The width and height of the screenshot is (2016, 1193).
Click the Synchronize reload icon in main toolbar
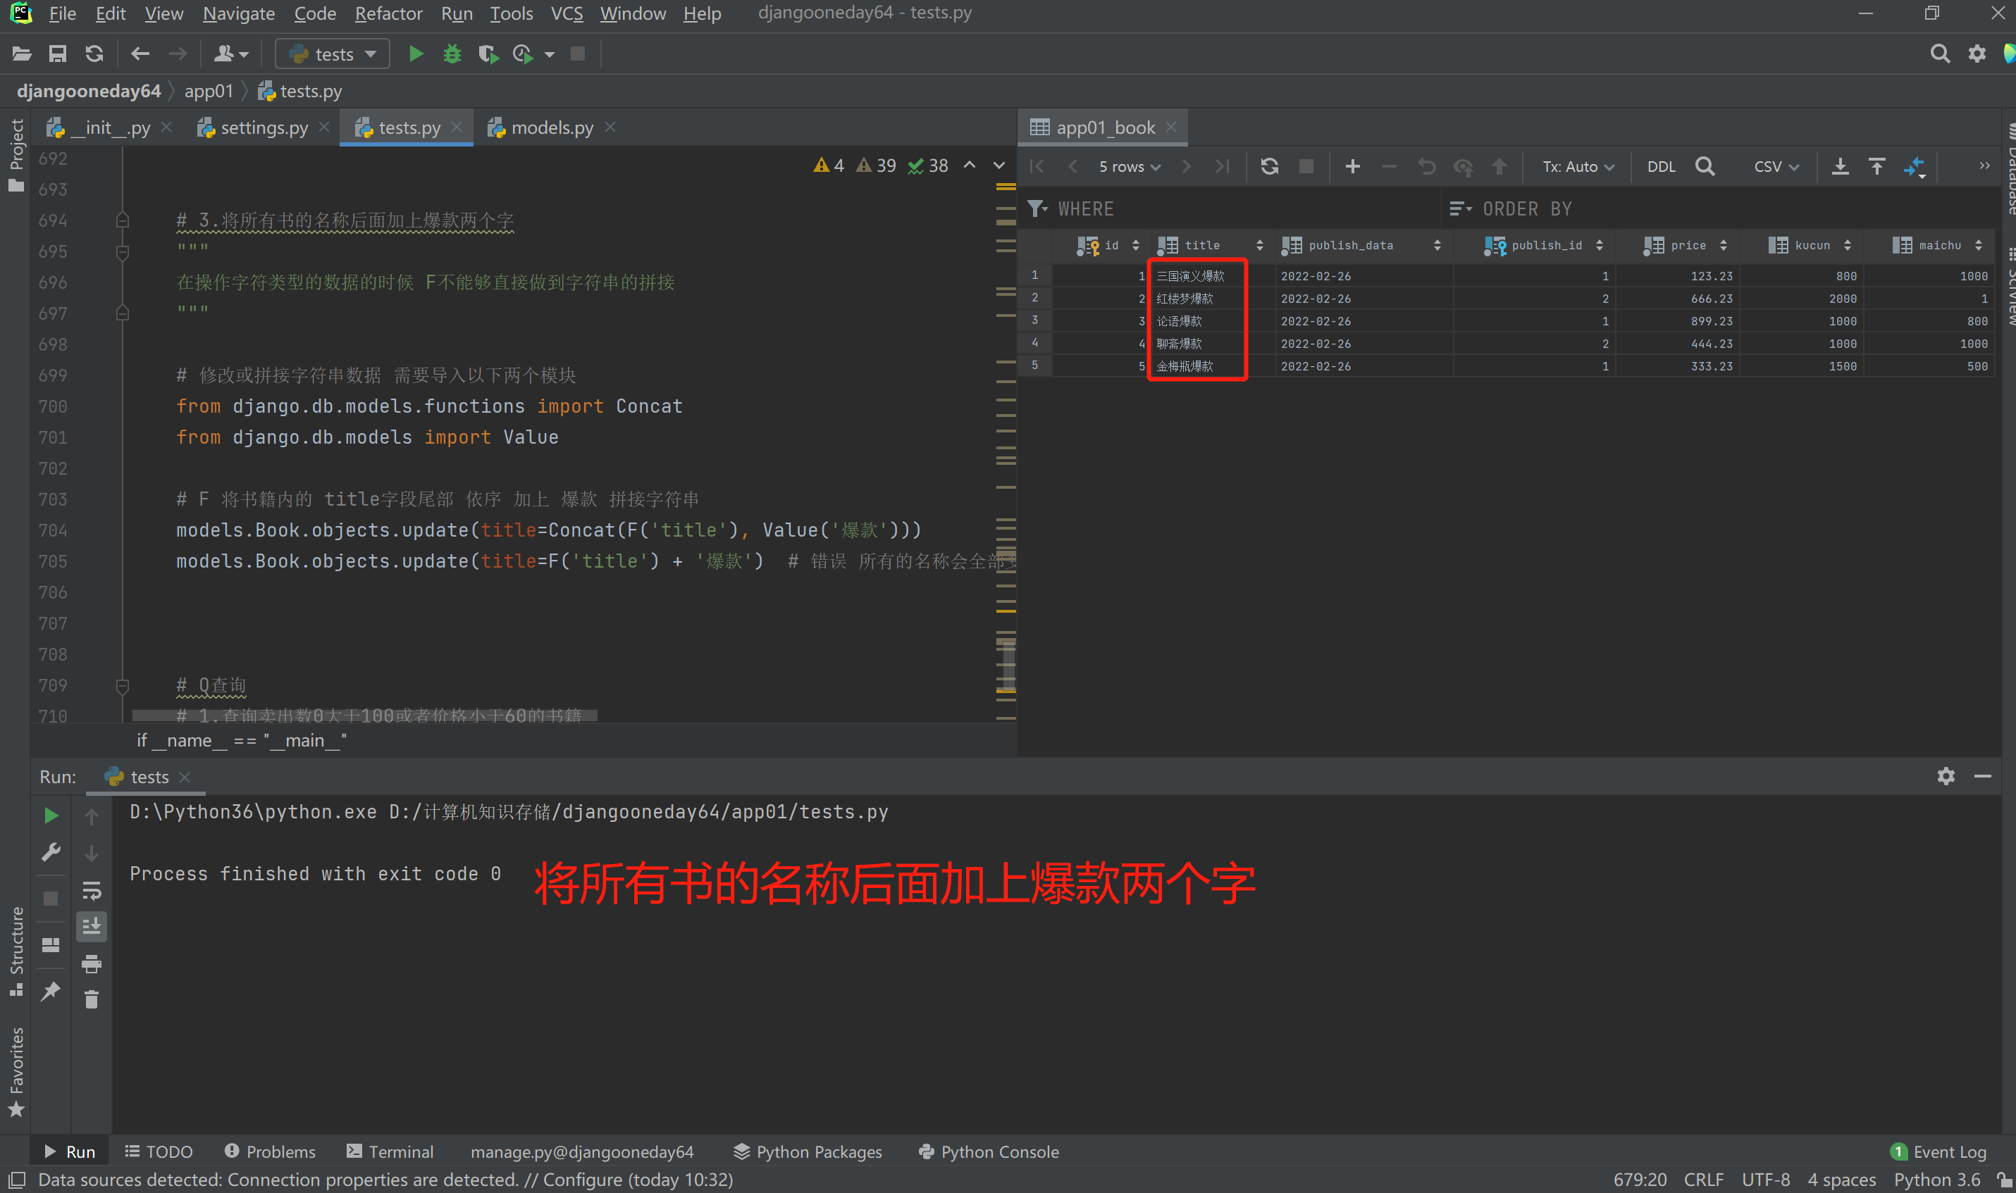point(94,54)
